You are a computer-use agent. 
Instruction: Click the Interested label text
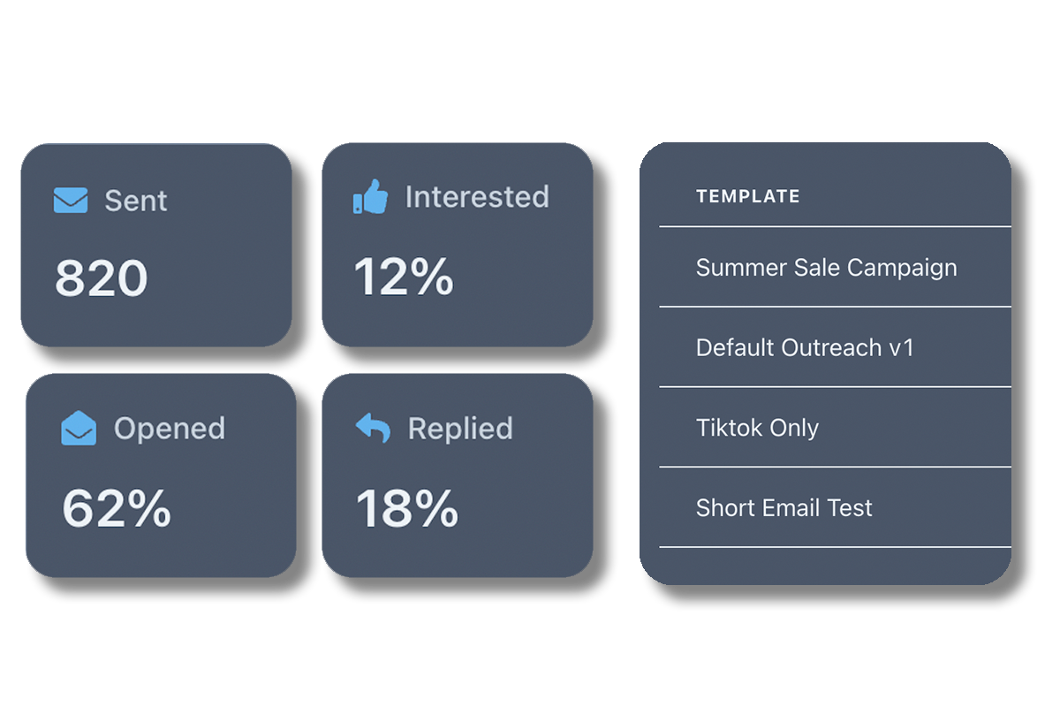pos(477,197)
